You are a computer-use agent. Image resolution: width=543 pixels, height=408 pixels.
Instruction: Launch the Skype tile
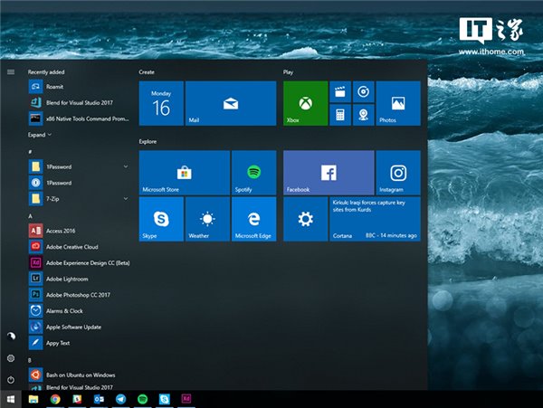[x=161, y=219]
